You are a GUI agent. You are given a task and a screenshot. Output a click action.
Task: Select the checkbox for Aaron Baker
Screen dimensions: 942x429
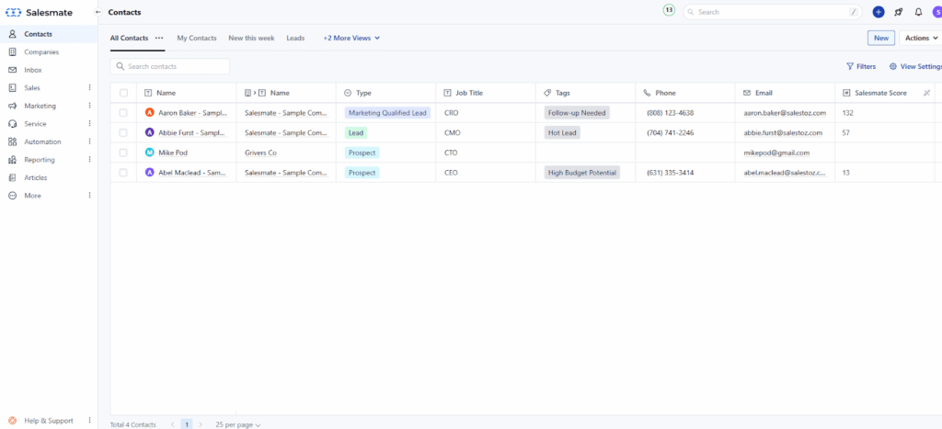123,113
